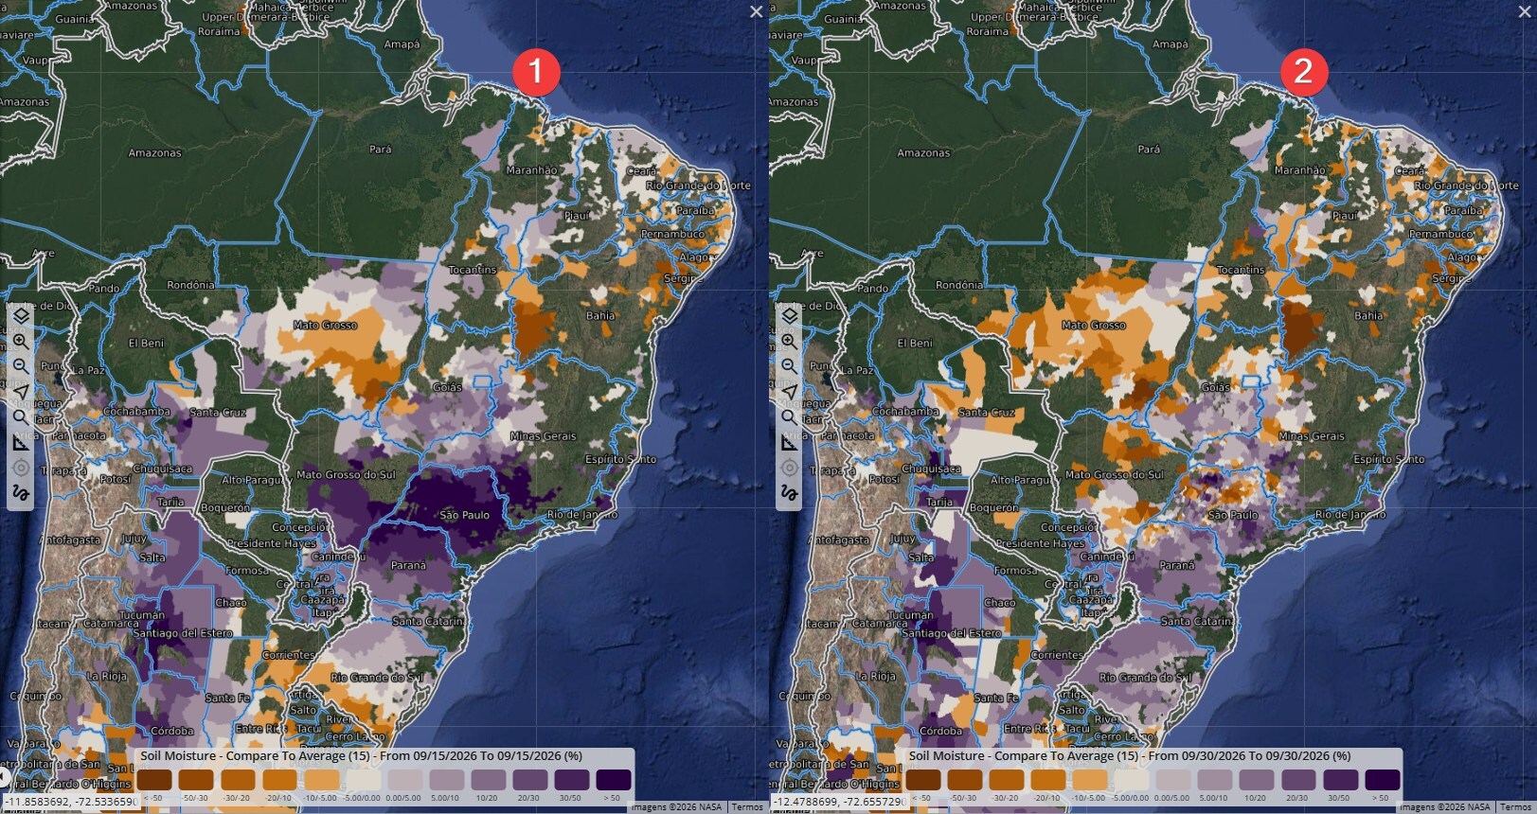Zoom in on the 09/15/2026 map
This screenshot has width=1537, height=814.
(x=20, y=341)
